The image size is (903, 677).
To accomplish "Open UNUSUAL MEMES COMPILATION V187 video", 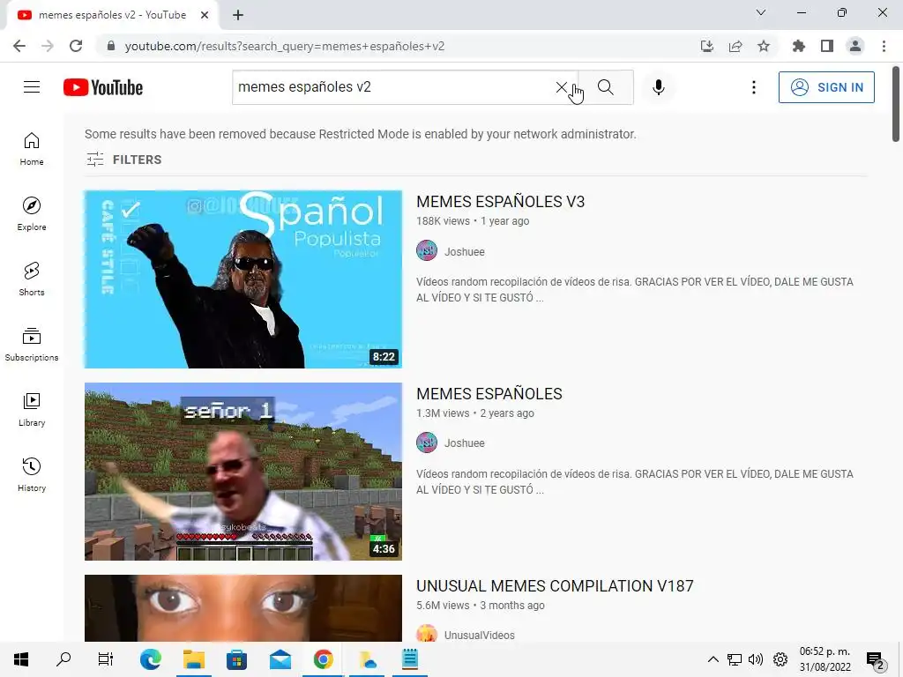I will click(555, 586).
